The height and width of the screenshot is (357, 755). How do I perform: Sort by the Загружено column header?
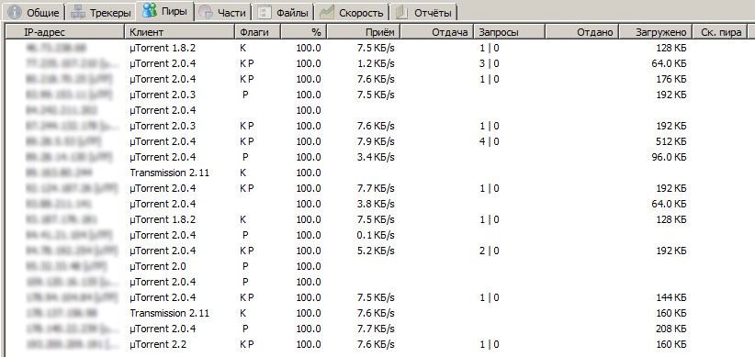(655, 32)
